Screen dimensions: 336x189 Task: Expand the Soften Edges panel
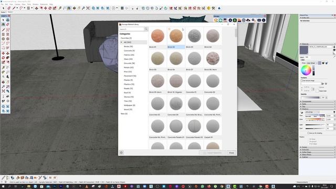(x=317, y=152)
